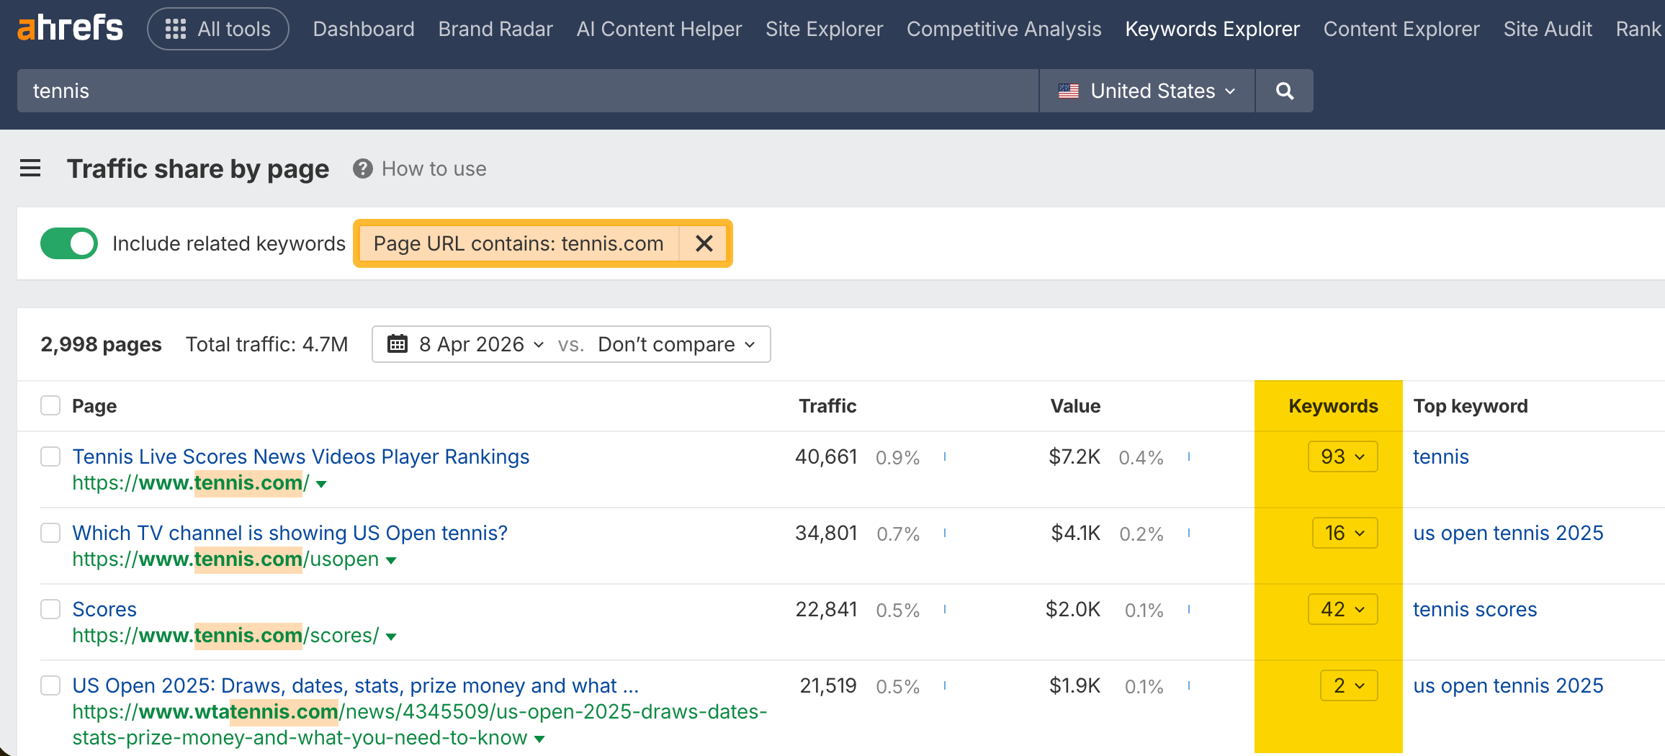Click the tennis scores top keyword link
The width and height of the screenshot is (1665, 756).
pyautogui.click(x=1474, y=609)
